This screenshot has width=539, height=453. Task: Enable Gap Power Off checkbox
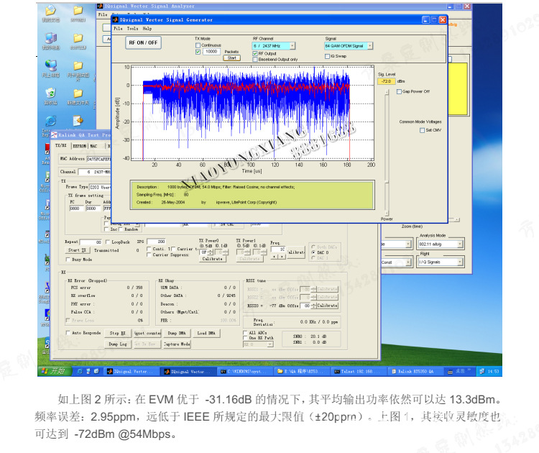click(x=399, y=91)
